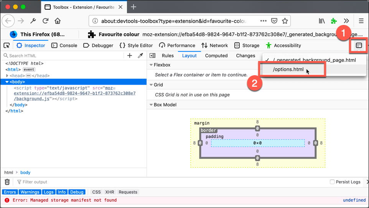Open the wrench developer tools icon
The height and width of the screenshot is (208, 369).
click(x=33, y=21)
